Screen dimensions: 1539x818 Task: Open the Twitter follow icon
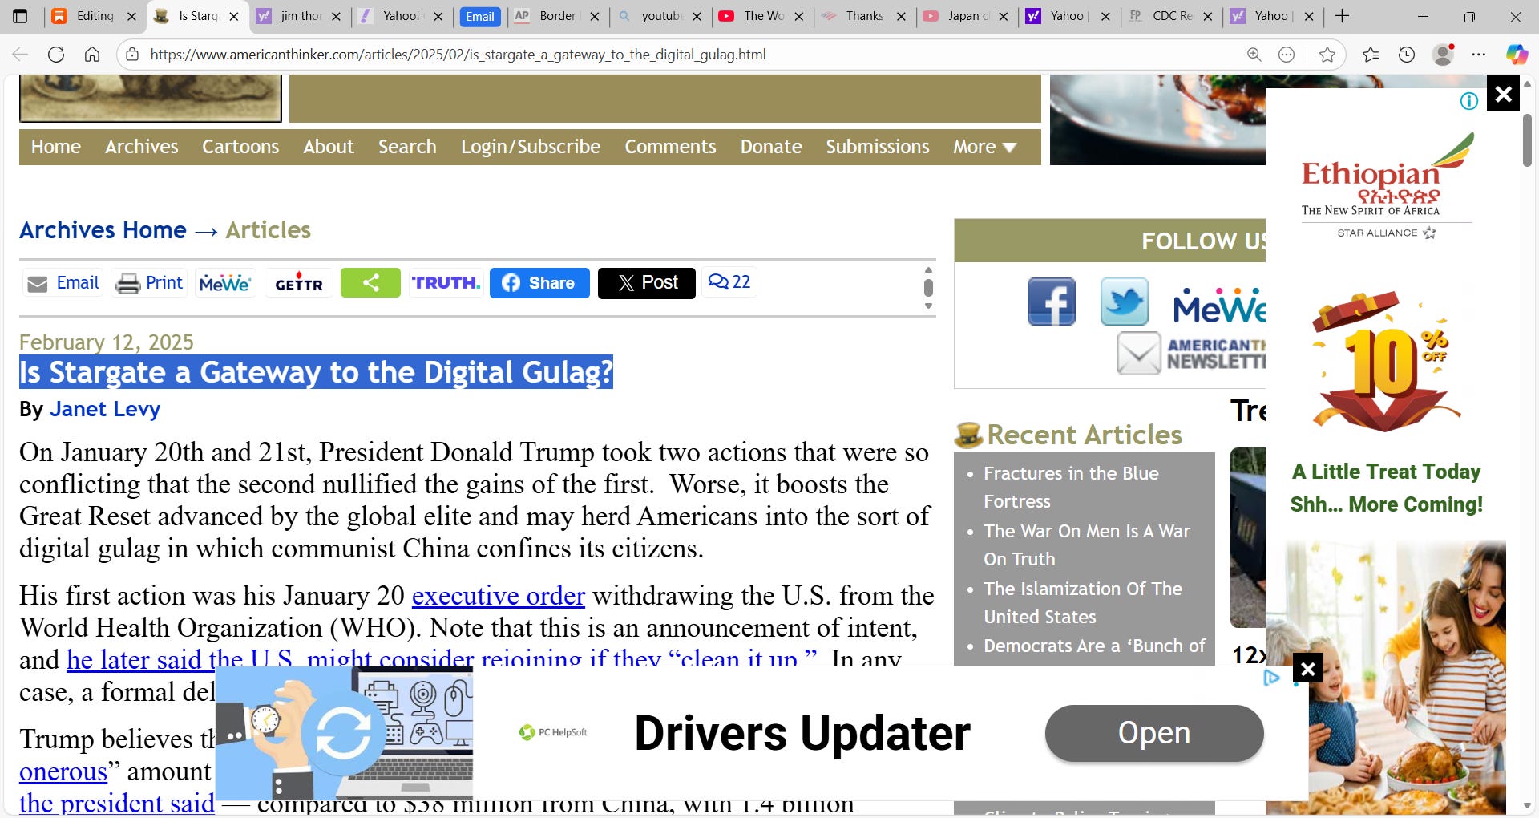click(x=1124, y=302)
